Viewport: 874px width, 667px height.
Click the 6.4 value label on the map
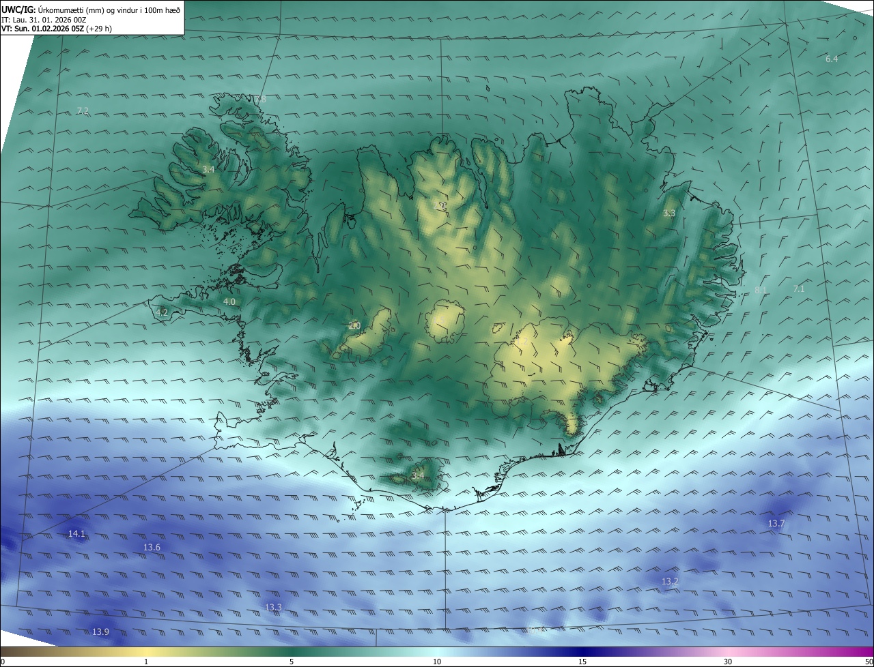tap(832, 59)
